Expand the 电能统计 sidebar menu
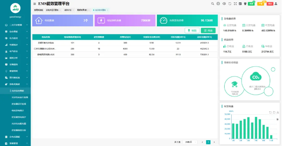Image resolution: width=282 pixels, height=146 pixels. tap(15, 45)
